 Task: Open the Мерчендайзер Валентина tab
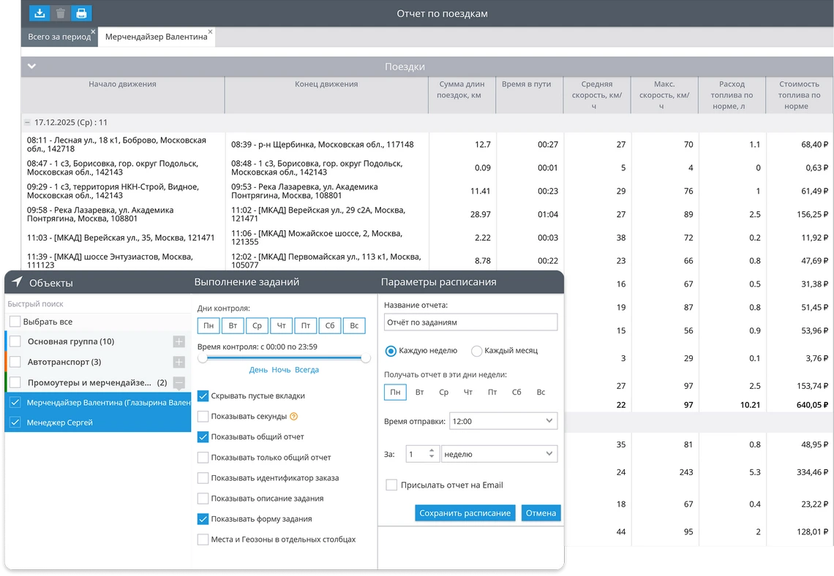click(x=156, y=37)
